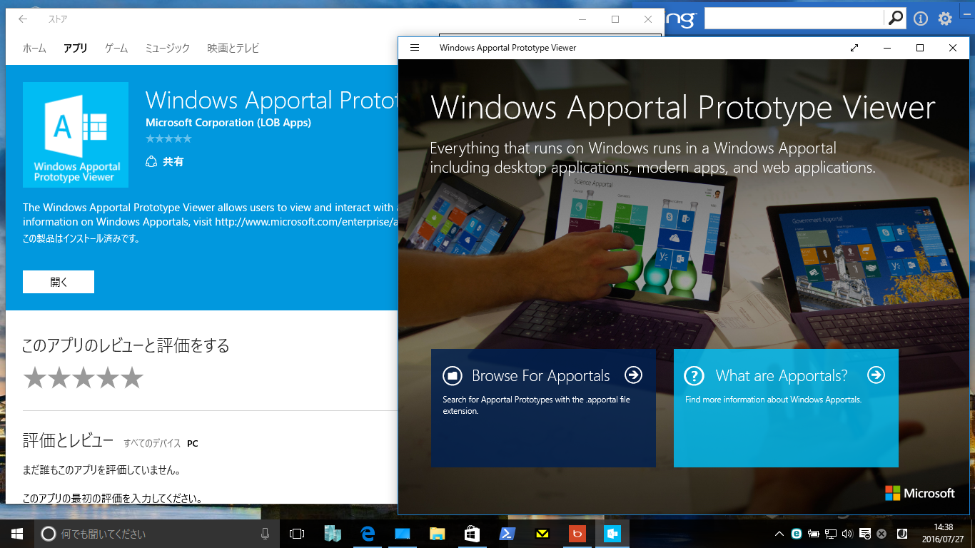The image size is (975, 548).
Task: Click the gray circled X tray icon
Action: pyautogui.click(x=881, y=534)
